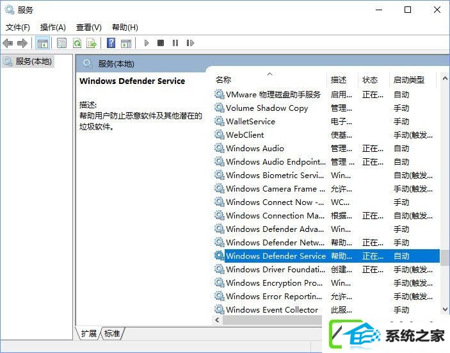Viewport: 450px width, 353px height.
Task: Click the gear icon of Windows Audio row
Action: point(220,148)
